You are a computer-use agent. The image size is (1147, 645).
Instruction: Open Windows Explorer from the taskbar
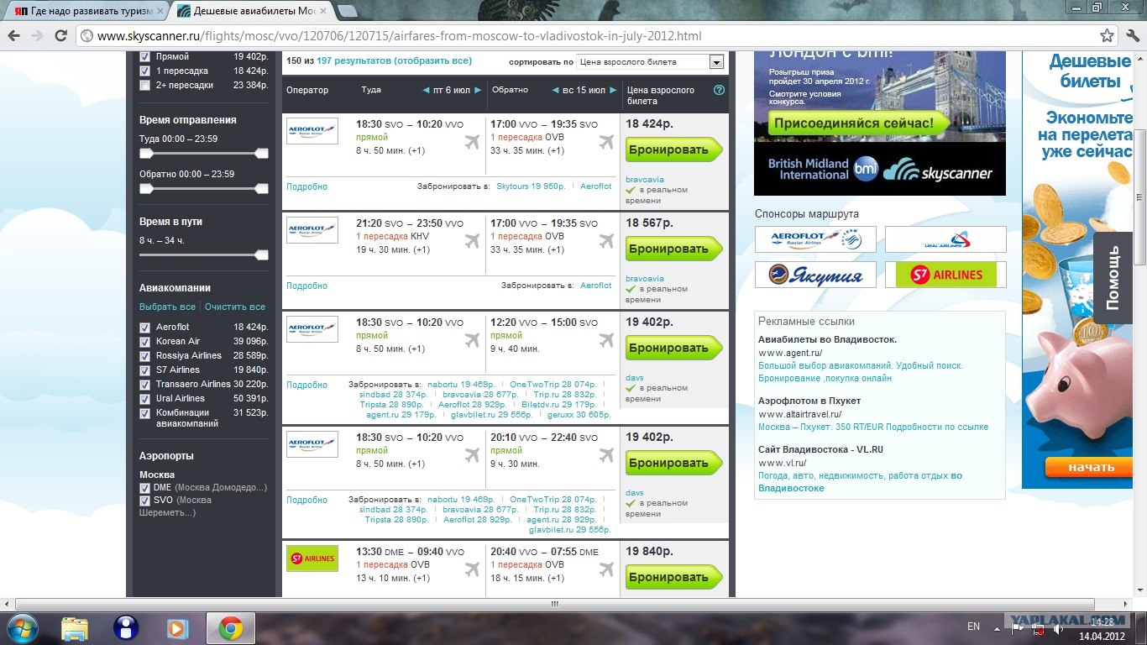[74, 627]
